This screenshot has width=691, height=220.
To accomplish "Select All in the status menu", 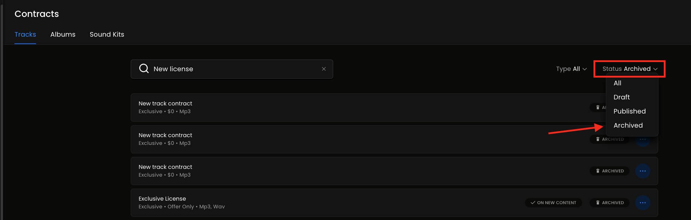I will click(x=618, y=83).
